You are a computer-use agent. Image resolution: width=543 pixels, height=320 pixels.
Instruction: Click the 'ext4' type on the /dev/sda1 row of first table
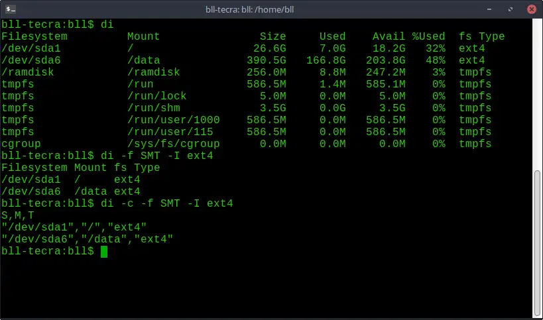471,48
